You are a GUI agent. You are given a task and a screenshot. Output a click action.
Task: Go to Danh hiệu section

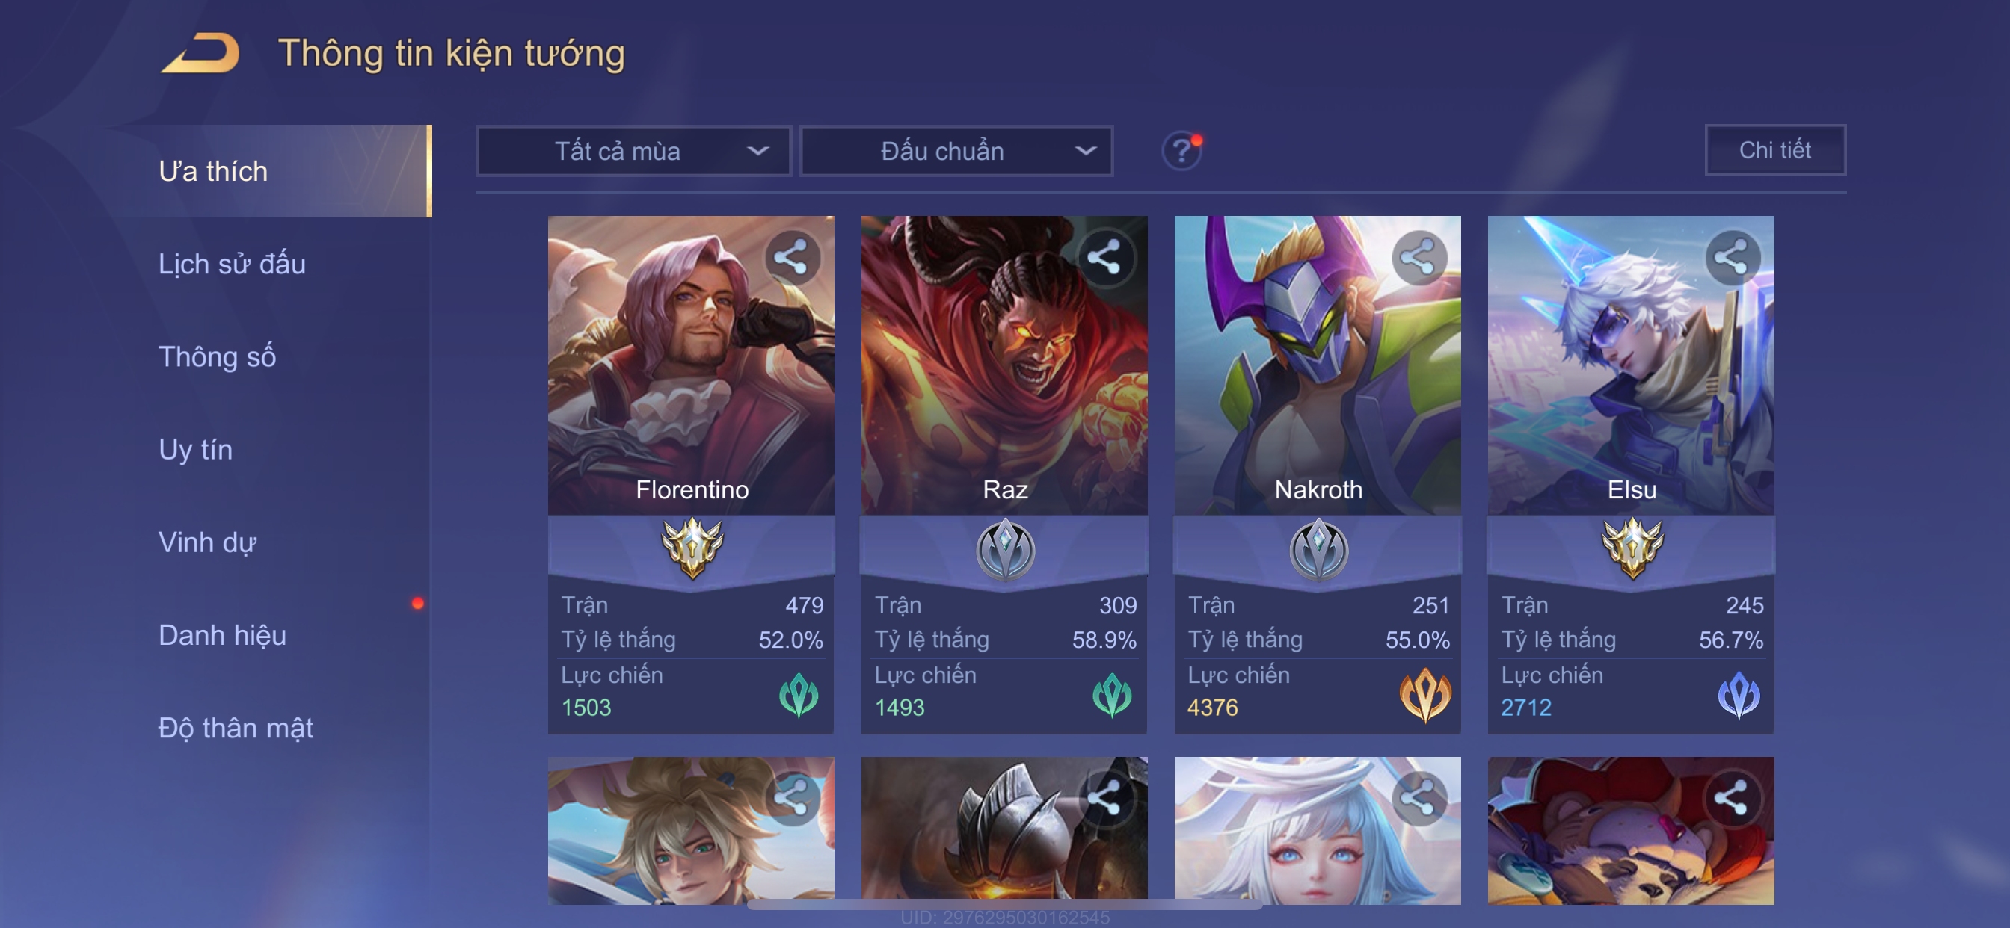coord(222,635)
